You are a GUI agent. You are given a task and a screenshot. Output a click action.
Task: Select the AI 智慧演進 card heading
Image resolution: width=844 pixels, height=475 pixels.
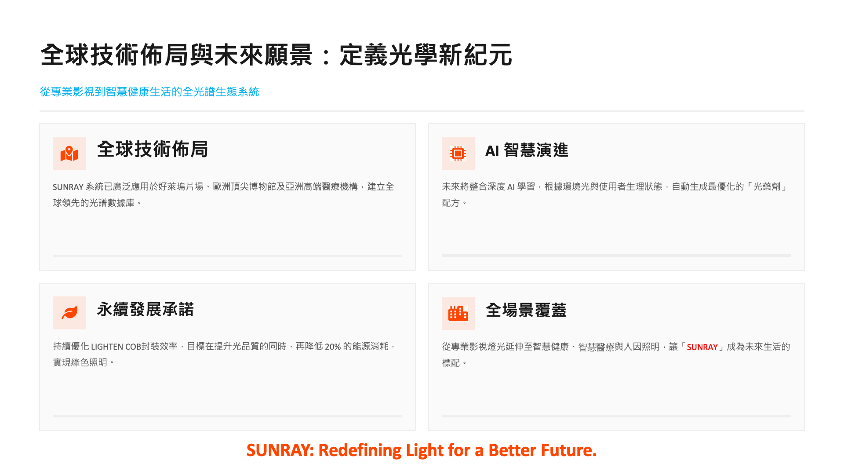[x=527, y=151]
